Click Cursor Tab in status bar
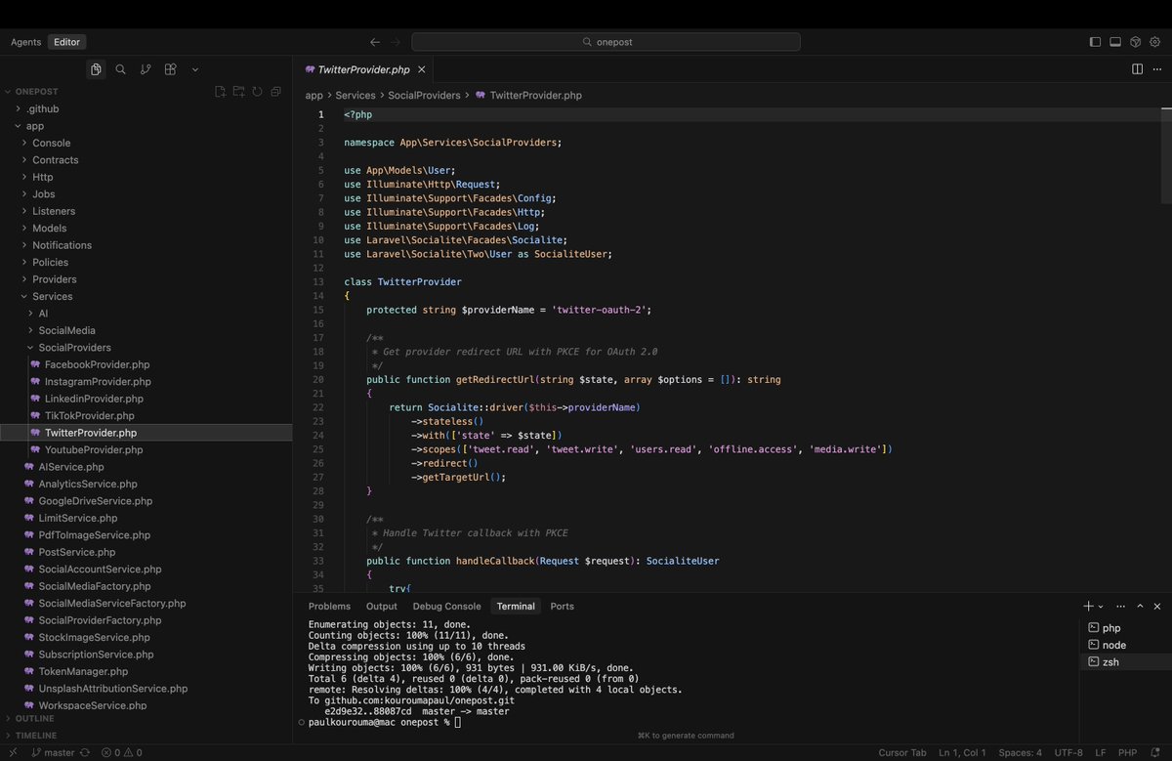 point(902,753)
